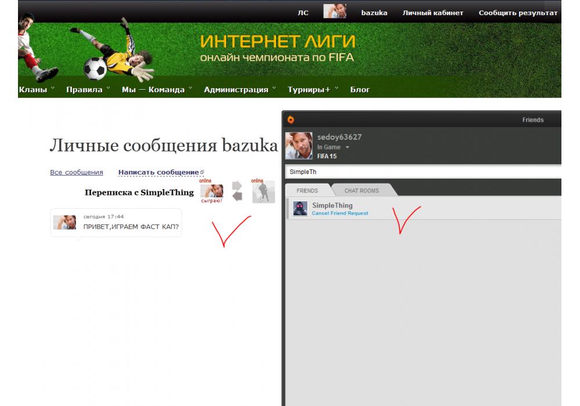Switch to the CHAT ROOMS tab
The image size is (580, 406).
pyautogui.click(x=361, y=190)
